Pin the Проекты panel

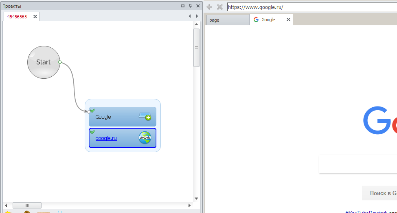[191, 6]
